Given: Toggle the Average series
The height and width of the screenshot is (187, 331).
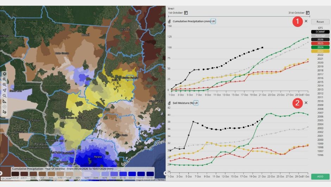Looking at the screenshot, I should click(x=320, y=36).
